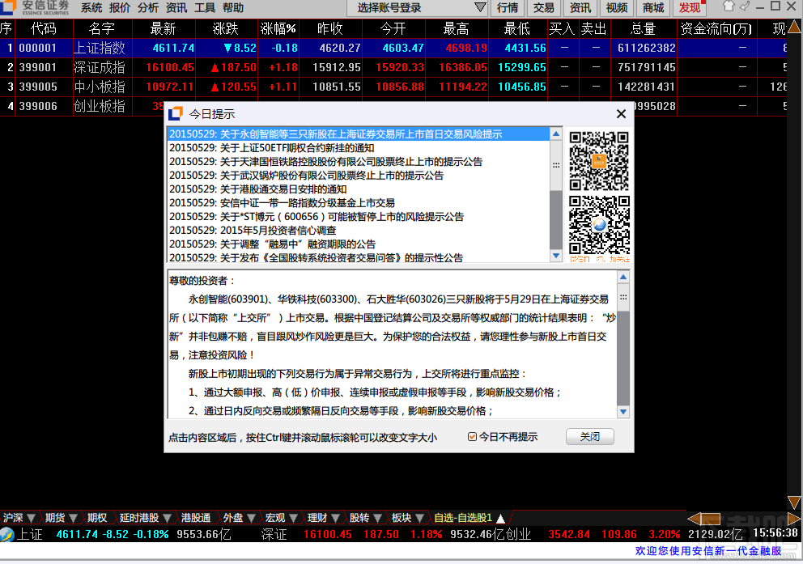Click the globe status icon beside 上证
The image size is (803, 564).
tap(7, 534)
